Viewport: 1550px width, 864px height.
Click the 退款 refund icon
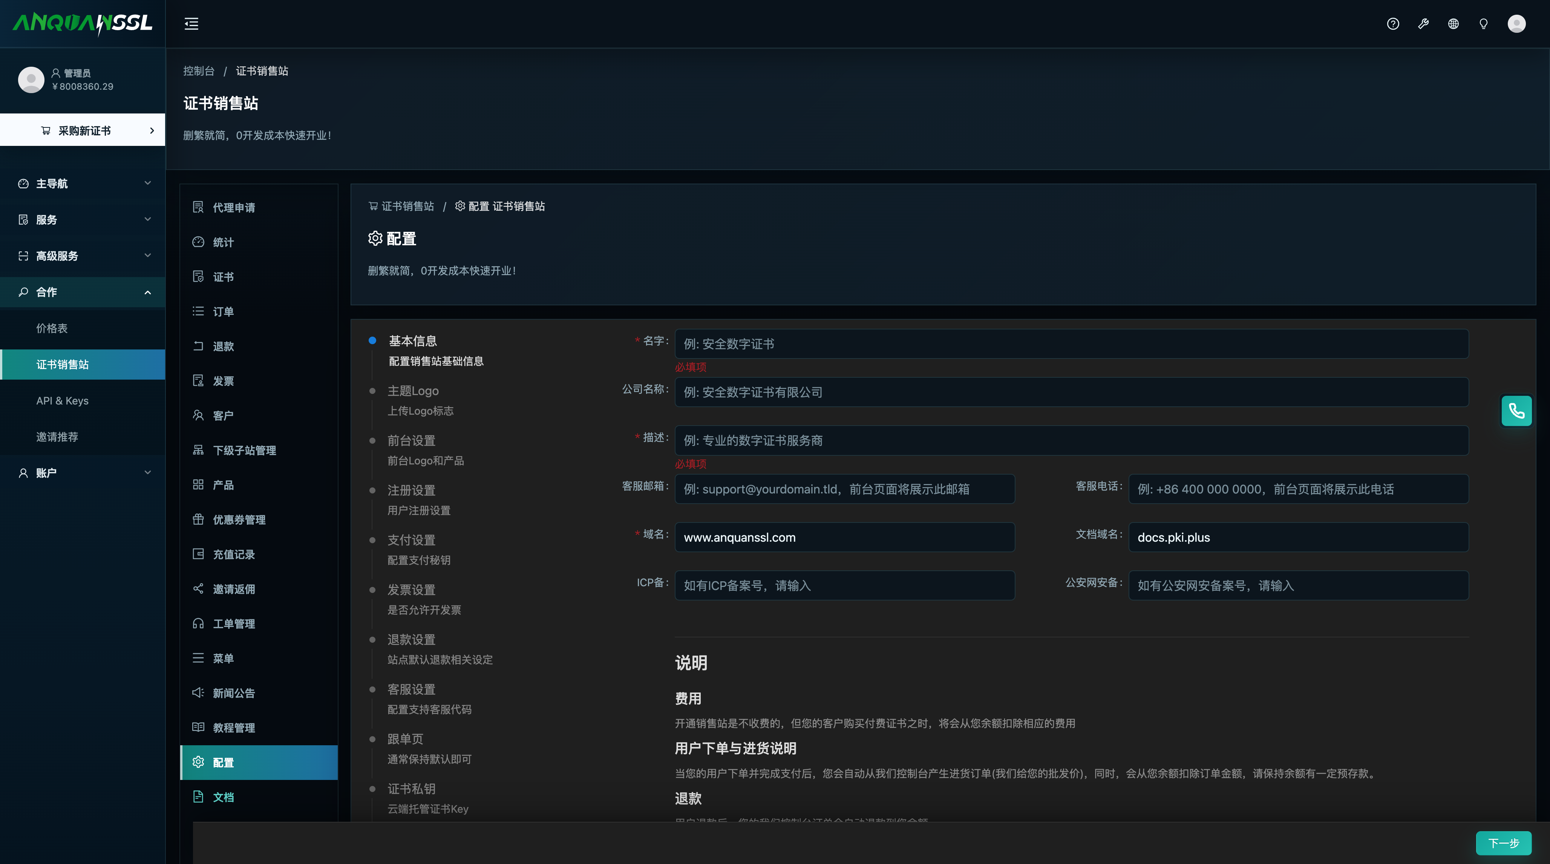pyautogui.click(x=198, y=346)
